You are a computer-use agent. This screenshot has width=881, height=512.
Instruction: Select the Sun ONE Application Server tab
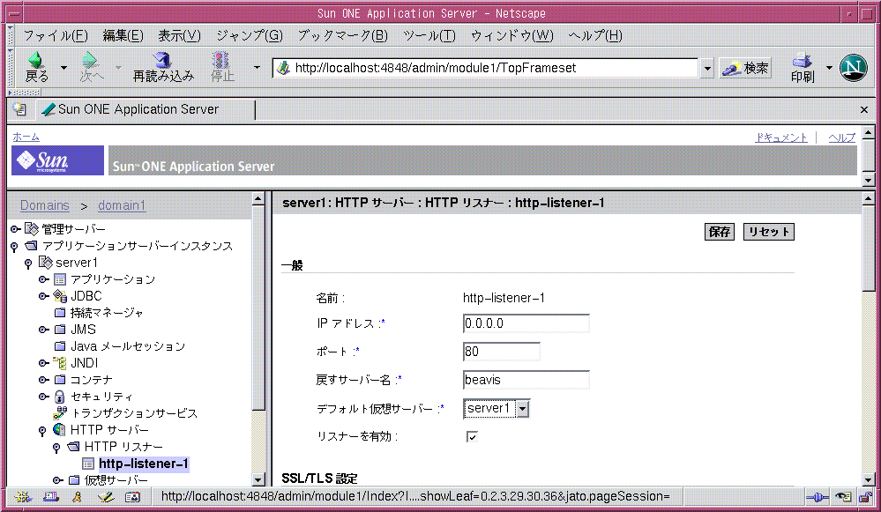tap(146, 109)
